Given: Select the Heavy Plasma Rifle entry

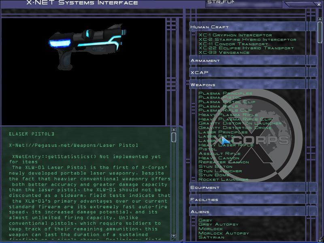Looking at the screenshot, I should coord(228,114).
